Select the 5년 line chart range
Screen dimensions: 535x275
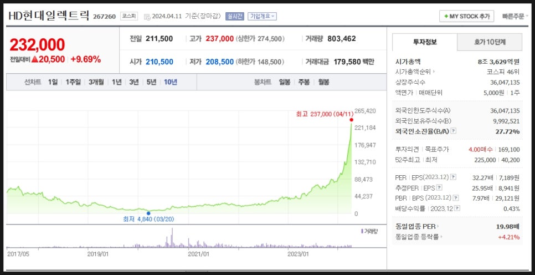(x=151, y=82)
